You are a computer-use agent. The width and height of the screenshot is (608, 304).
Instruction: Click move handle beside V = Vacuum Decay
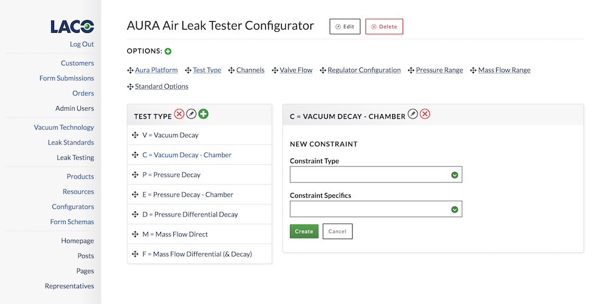point(135,135)
